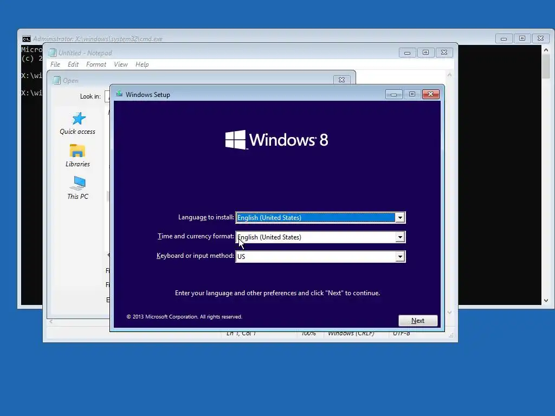Expand Keyboard or input method dropdown
The width and height of the screenshot is (555, 416).
pyautogui.click(x=400, y=256)
